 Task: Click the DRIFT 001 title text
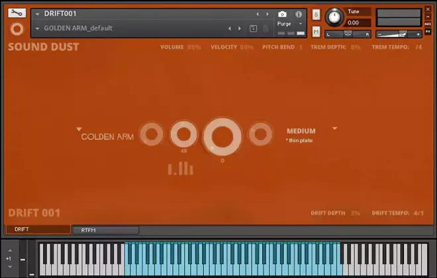pos(34,213)
